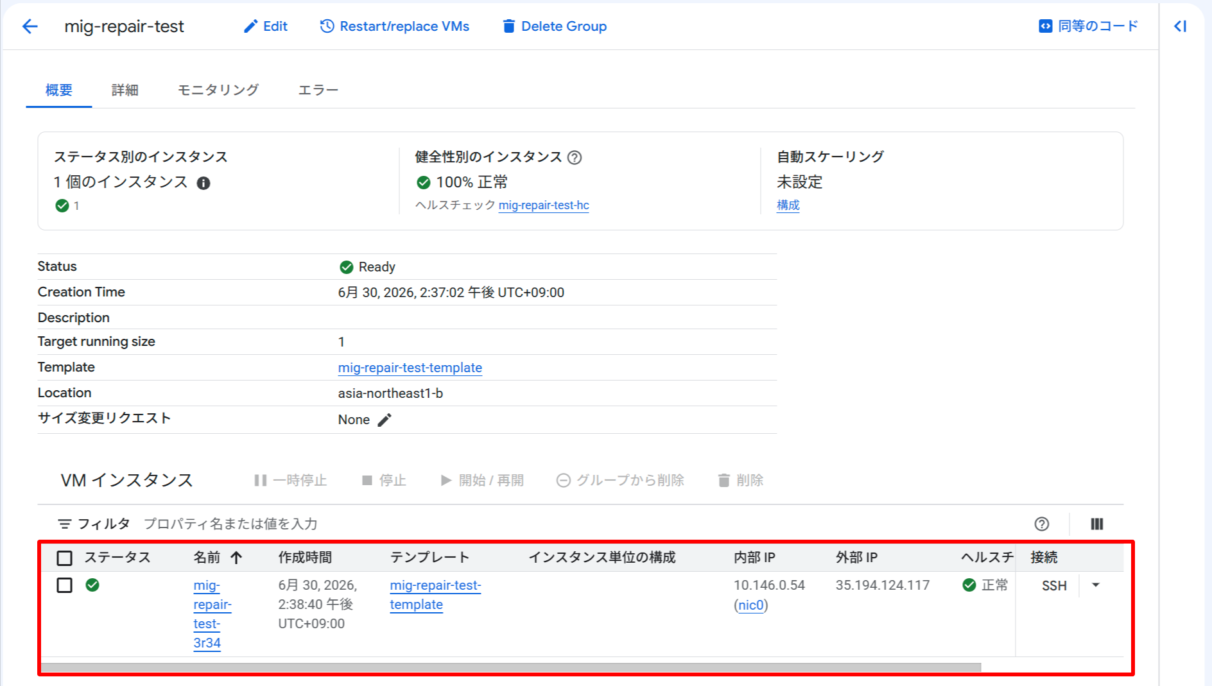Click the ステータス column header
The image size is (1212, 686).
click(117, 558)
